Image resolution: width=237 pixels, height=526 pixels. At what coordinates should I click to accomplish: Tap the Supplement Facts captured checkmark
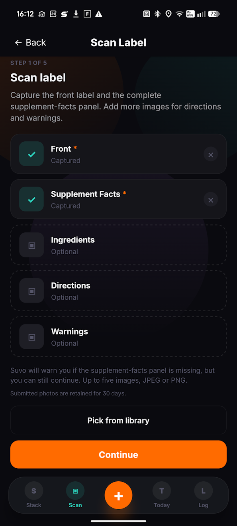point(31,200)
